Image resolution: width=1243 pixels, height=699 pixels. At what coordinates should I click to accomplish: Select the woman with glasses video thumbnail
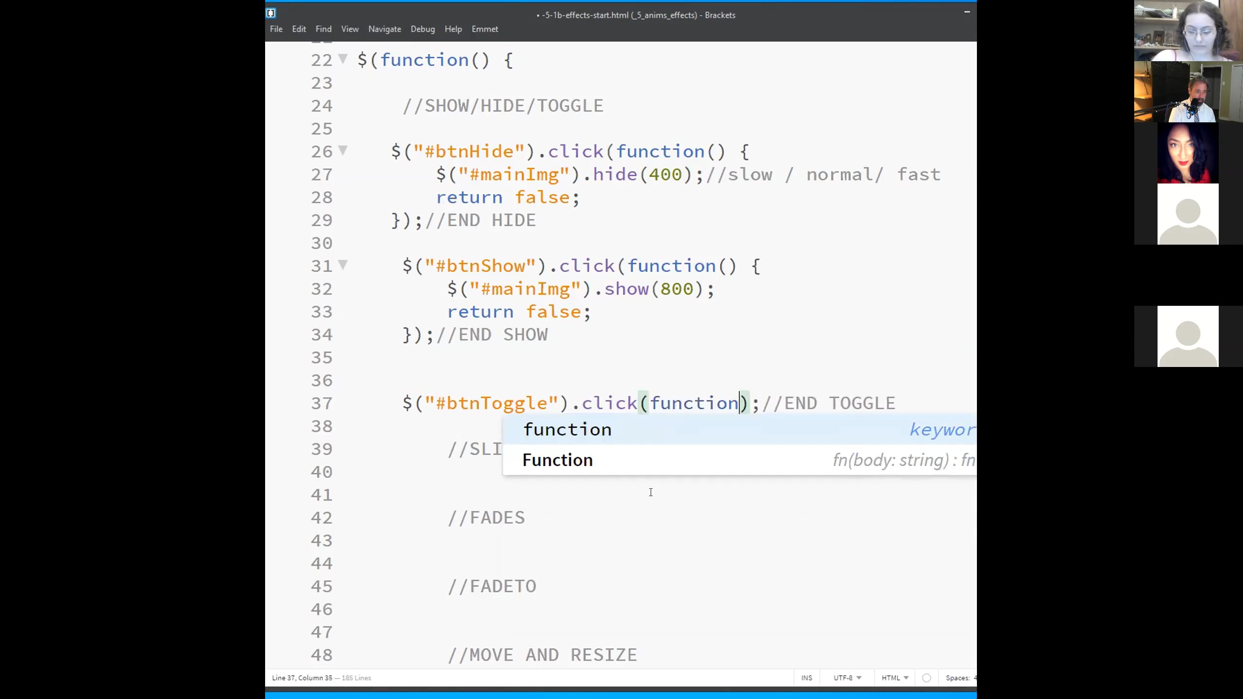1188,31
